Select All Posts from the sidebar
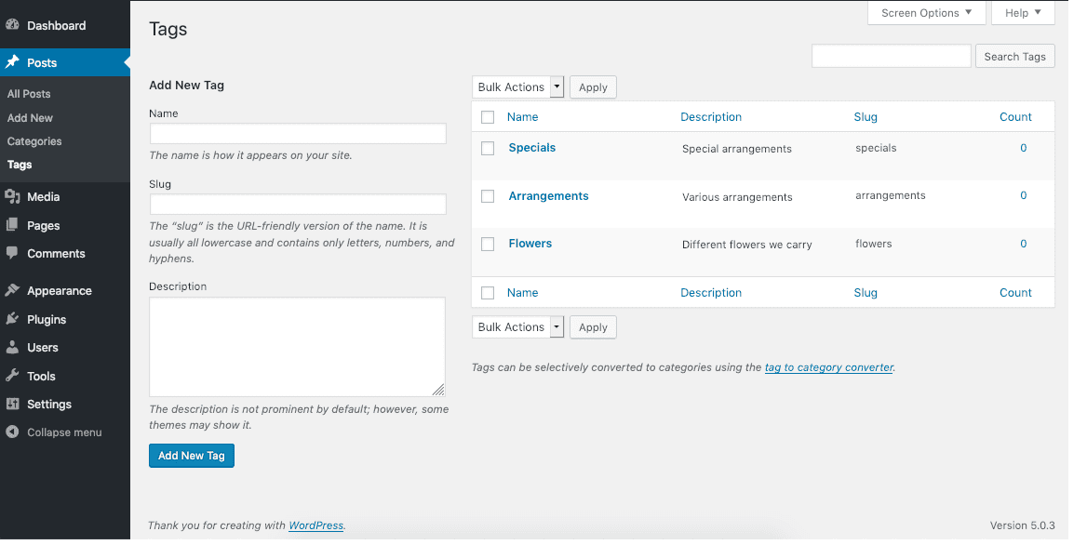This screenshot has height=558, width=1087. coord(29,94)
